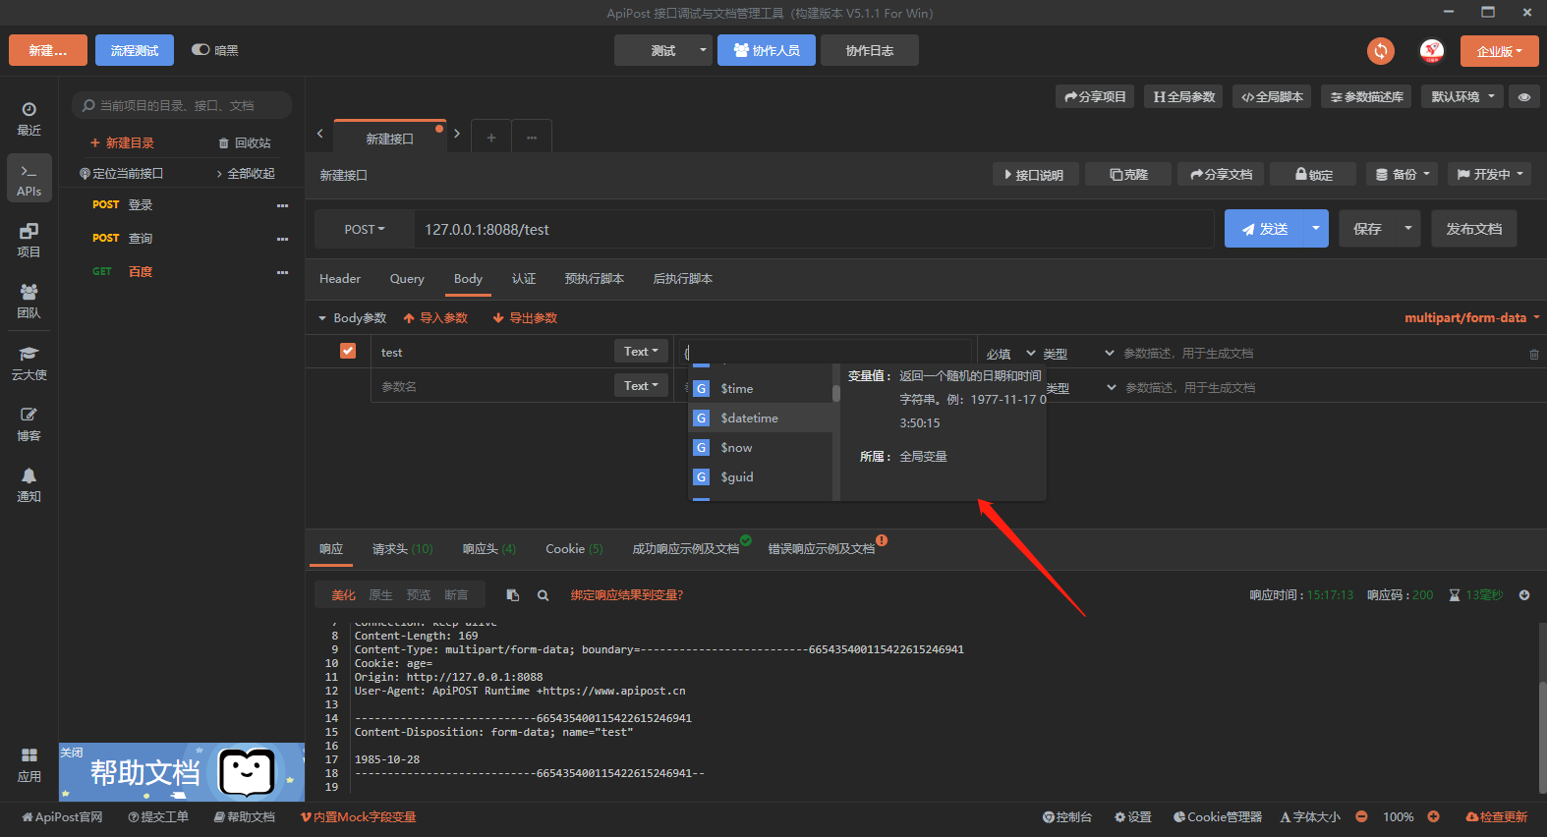
Task: Open more options for 百度 interface
Action: pos(282,272)
